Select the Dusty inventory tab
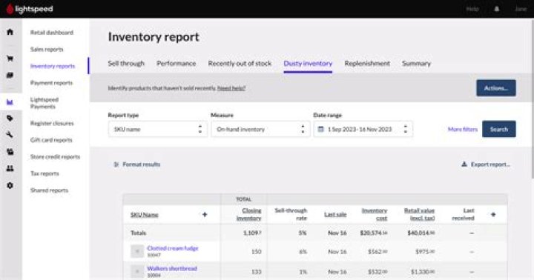This screenshot has height=280, width=534. tap(308, 64)
